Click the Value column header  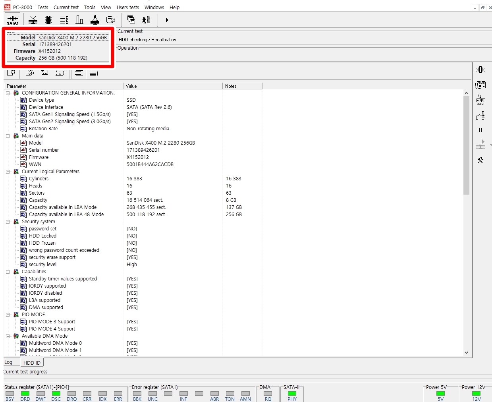[173, 86]
